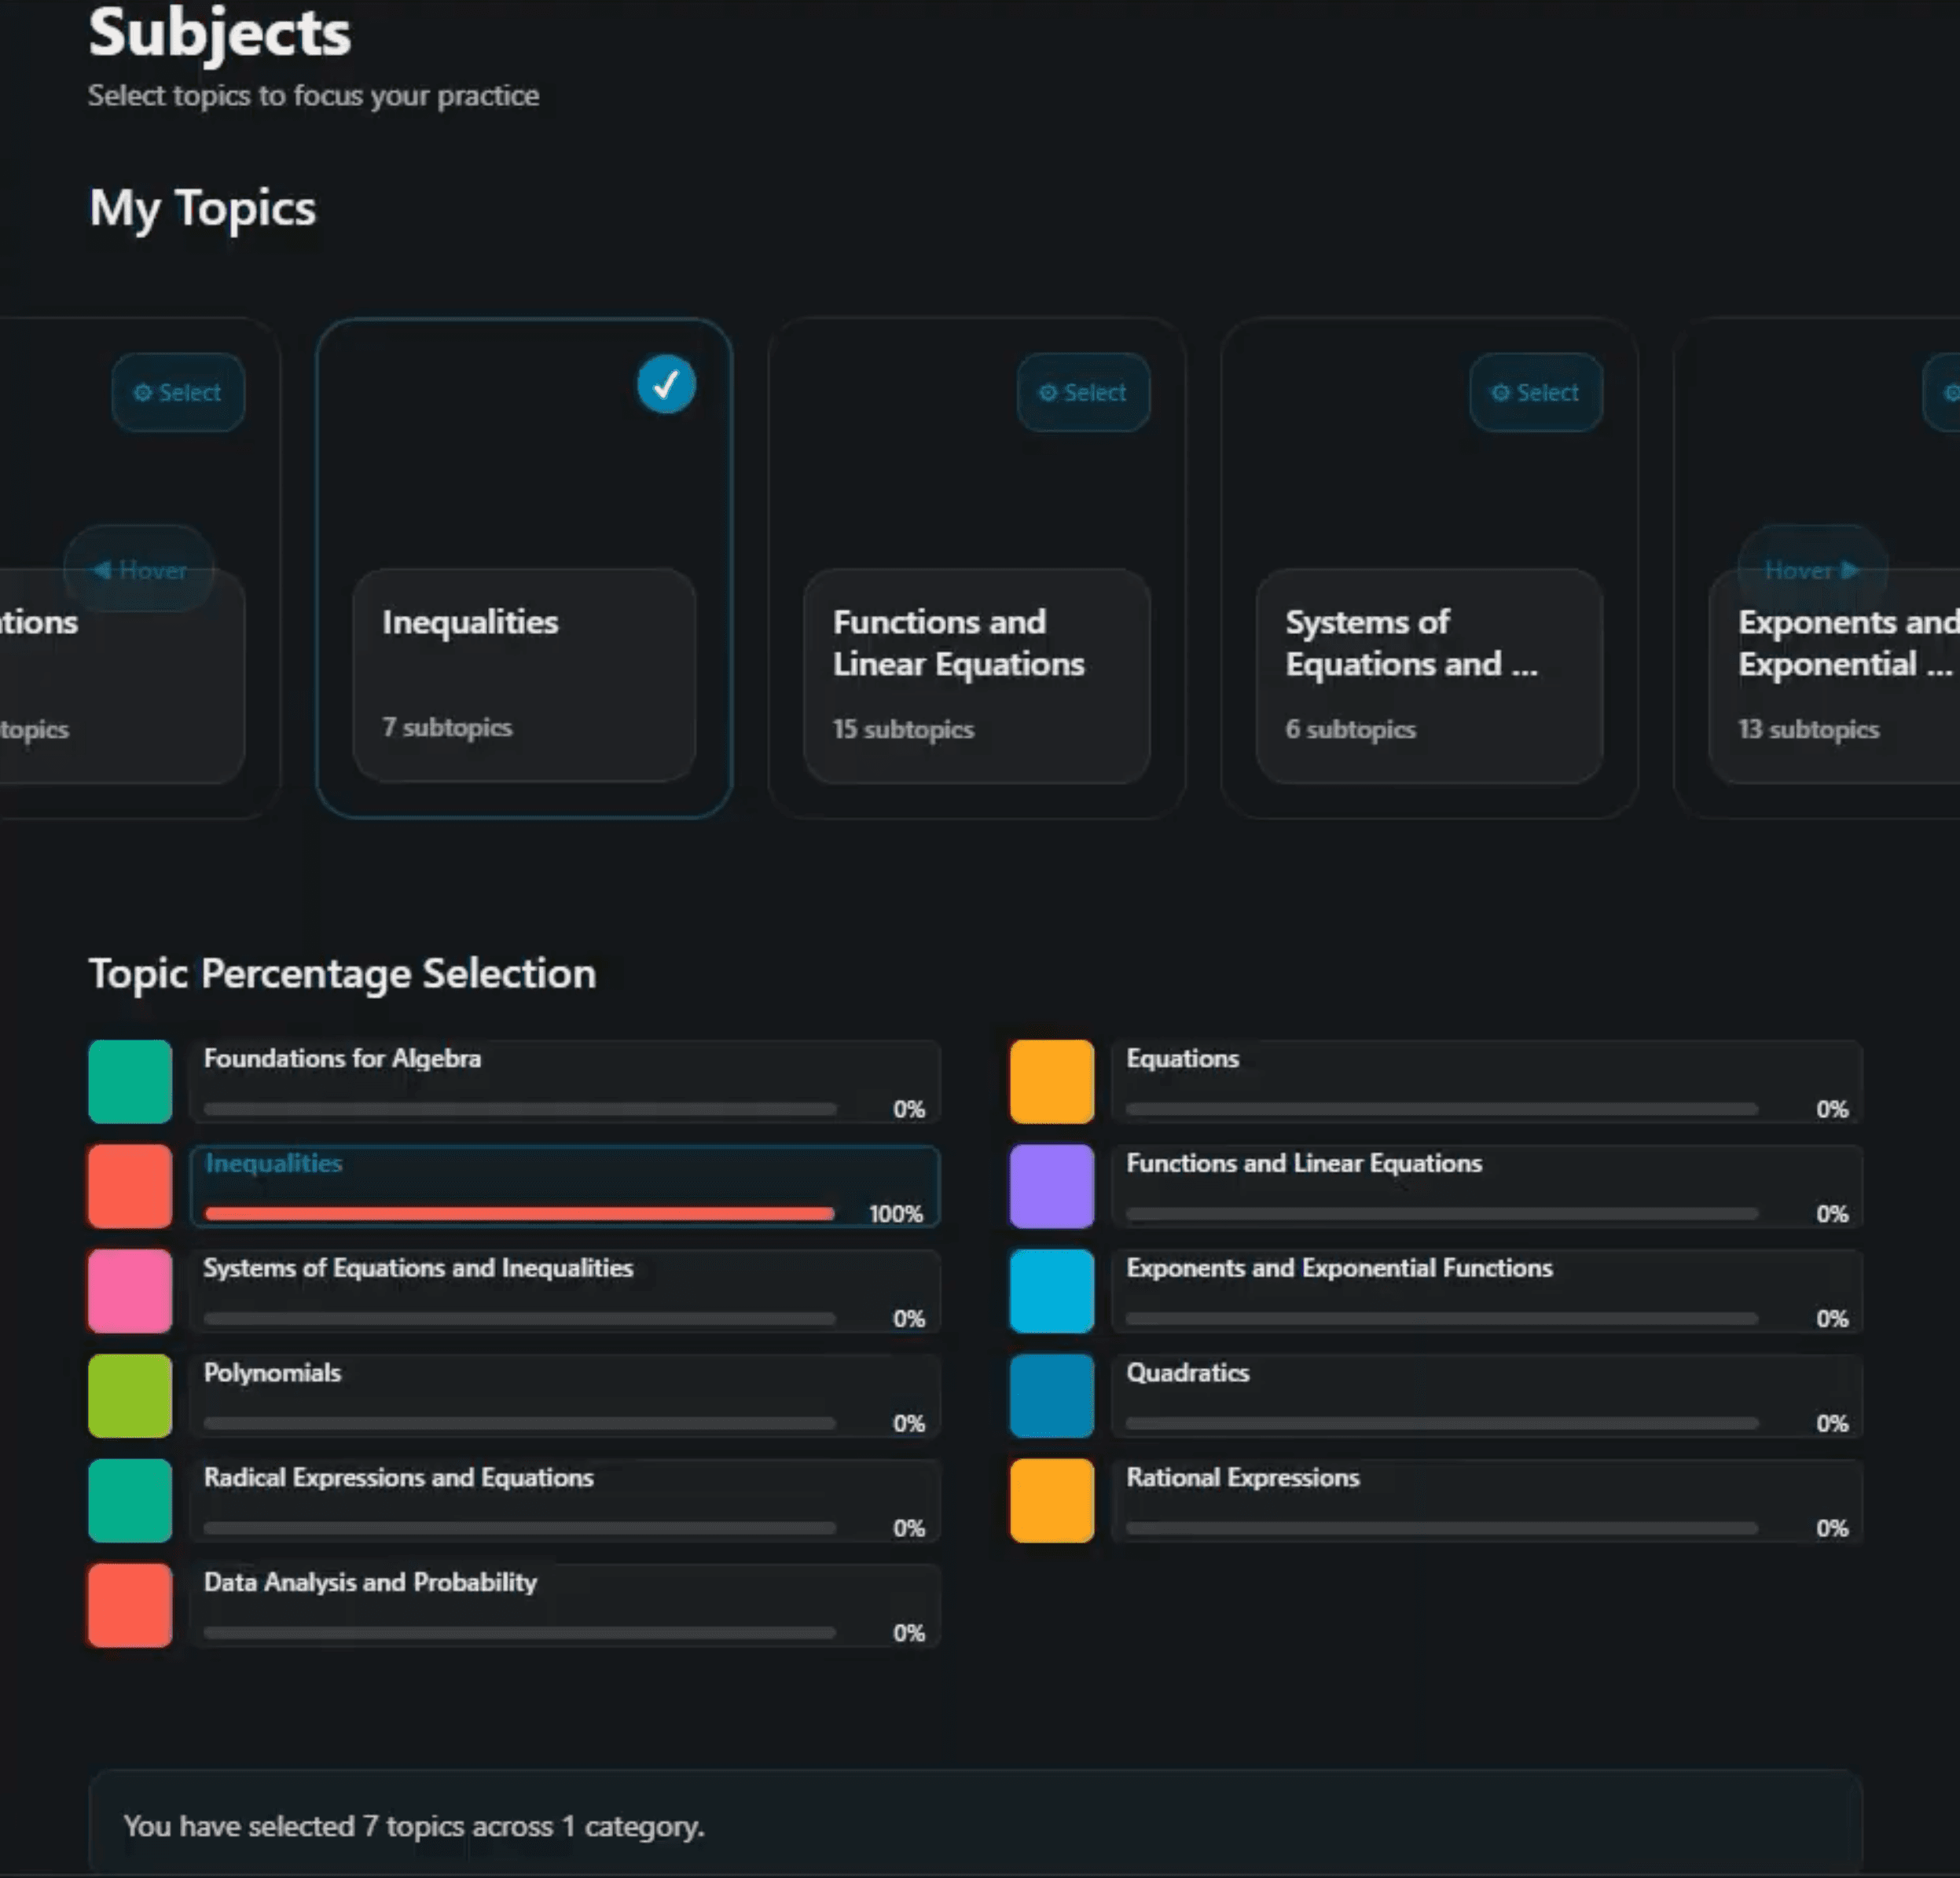Toggle Select on the Functions and Linear Equations card
Screen dimensions: 1960x1878
[x=1083, y=393]
